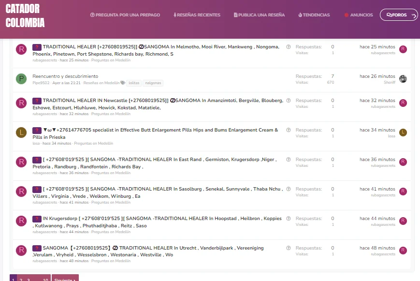Click small R avatar next to hace 48 minutos
The width and height of the screenshot is (420, 281).
[x=403, y=251]
